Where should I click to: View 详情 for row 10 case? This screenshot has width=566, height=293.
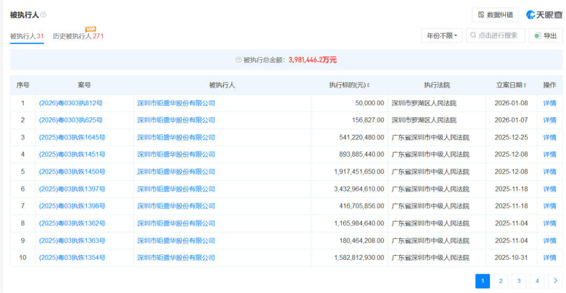click(549, 258)
